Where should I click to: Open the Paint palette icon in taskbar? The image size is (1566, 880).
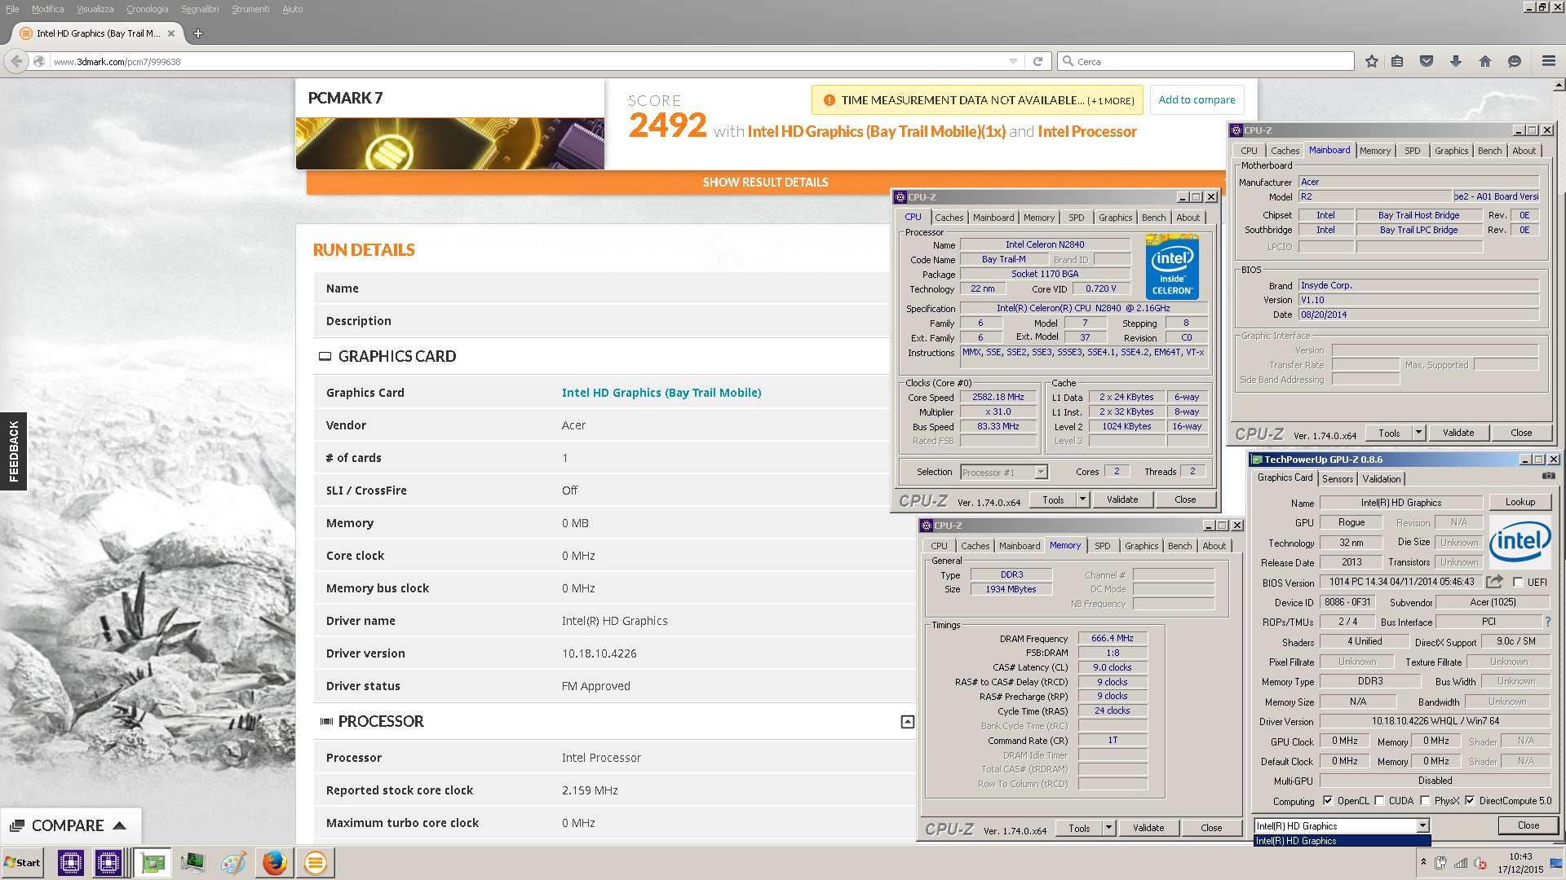(233, 862)
